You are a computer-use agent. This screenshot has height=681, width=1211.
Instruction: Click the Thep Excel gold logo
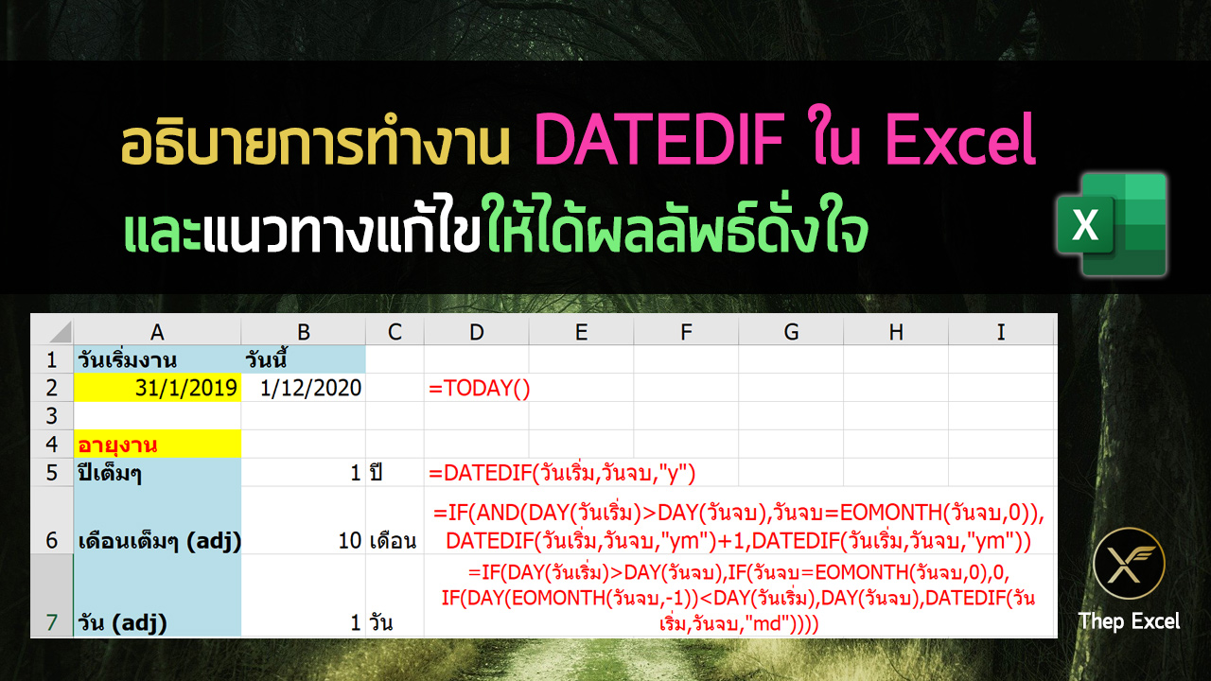point(1129,562)
